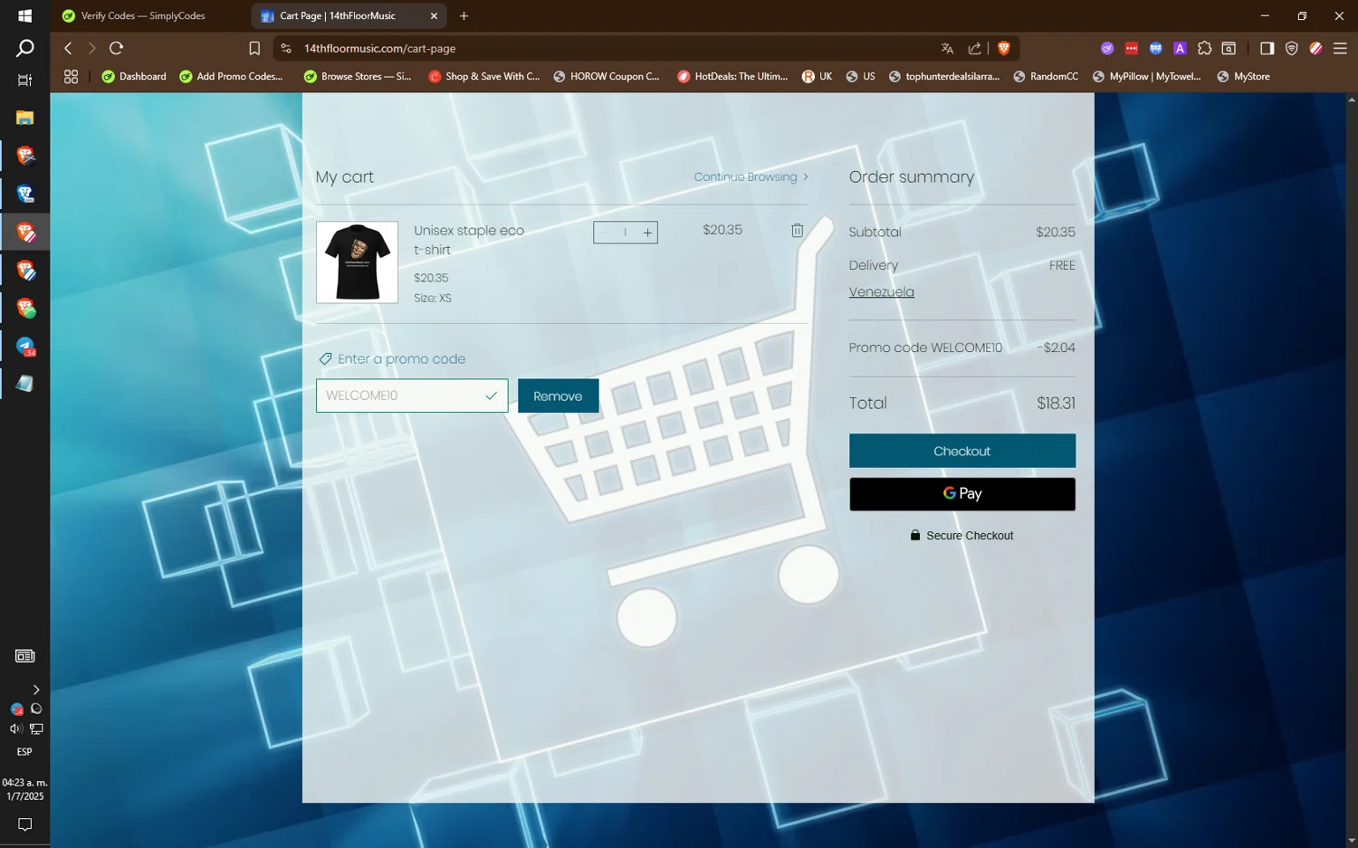Open the Extensions puzzle-piece menu

[1204, 48]
